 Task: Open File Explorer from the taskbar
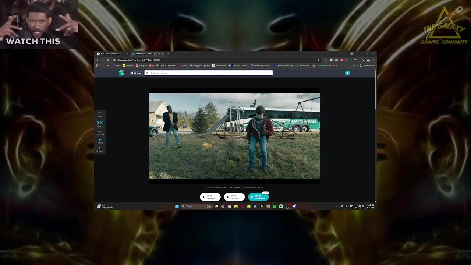[x=236, y=206]
